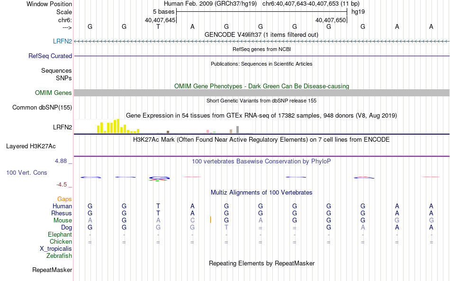450x281 pixels.
Task: Click 'Repeating Elements by RepeatMasker' title
Action: pyautogui.click(x=261, y=263)
